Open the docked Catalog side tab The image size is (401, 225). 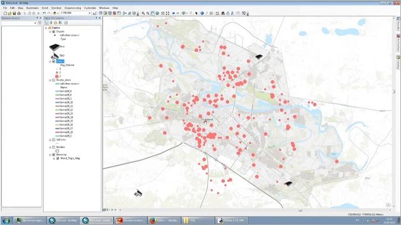398,62
